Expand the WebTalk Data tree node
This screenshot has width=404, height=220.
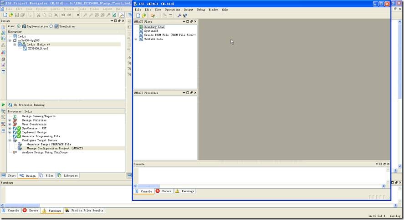[x=136, y=39]
